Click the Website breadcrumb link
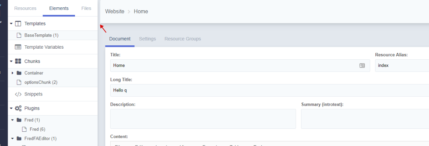 (115, 11)
